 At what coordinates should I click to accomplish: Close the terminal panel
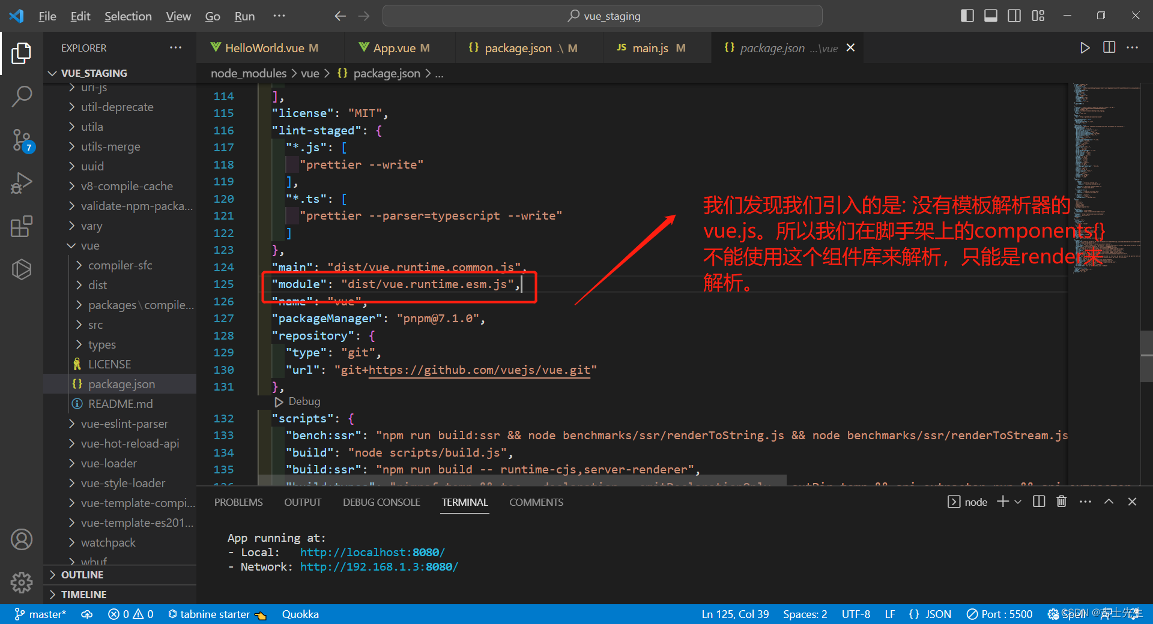coord(1132,502)
